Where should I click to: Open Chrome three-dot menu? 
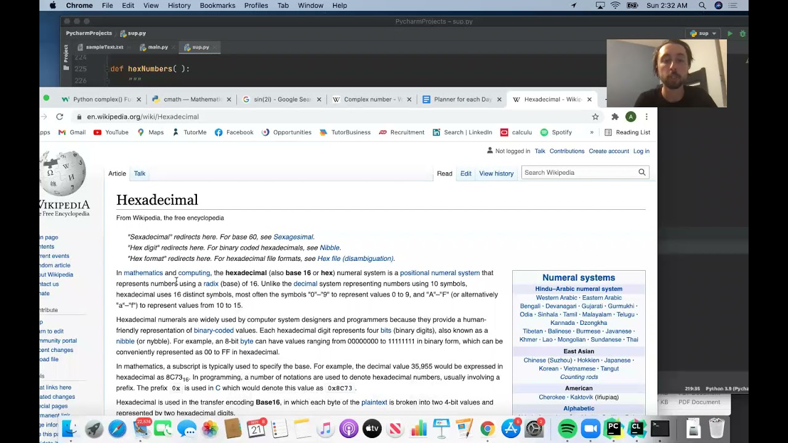(x=646, y=116)
